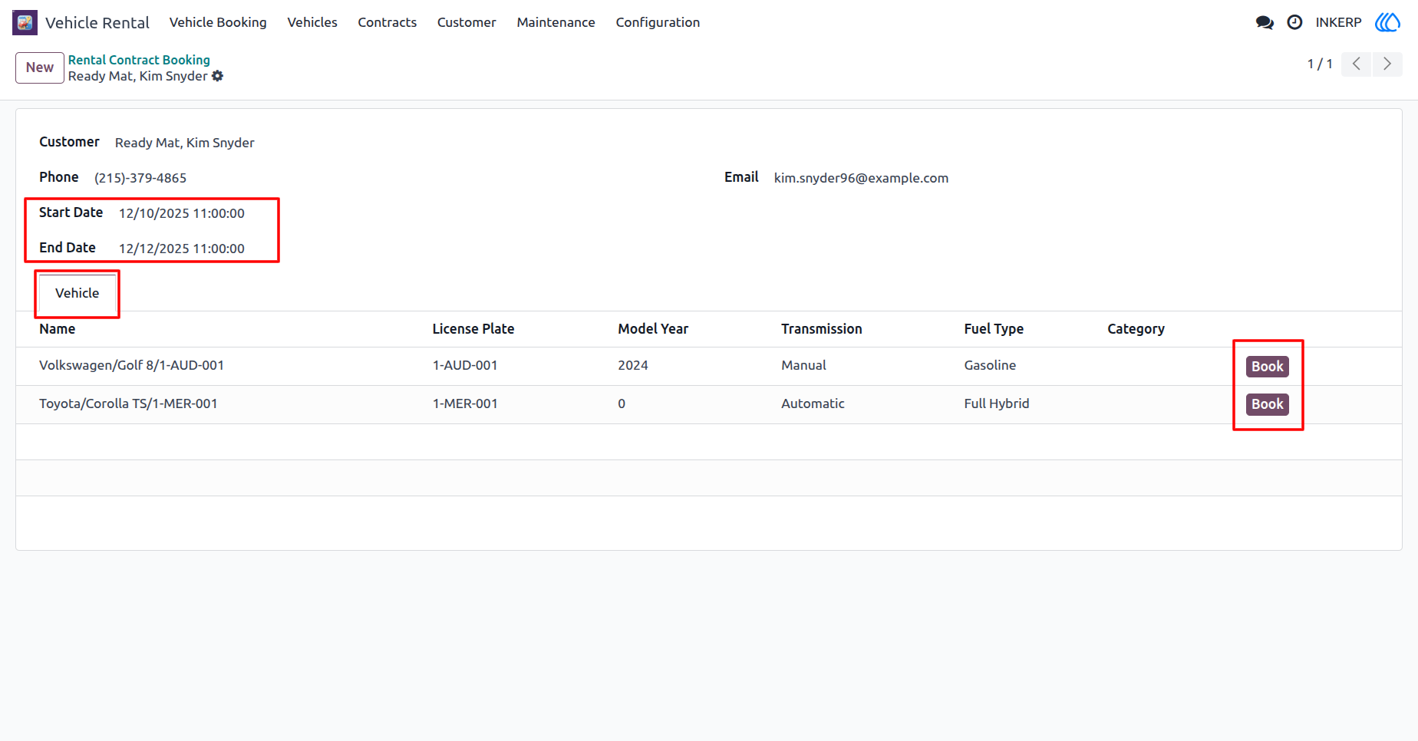The height and width of the screenshot is (741, 1418).
Task: Open the chat conversations icon
Action: tap(1265, 22)
